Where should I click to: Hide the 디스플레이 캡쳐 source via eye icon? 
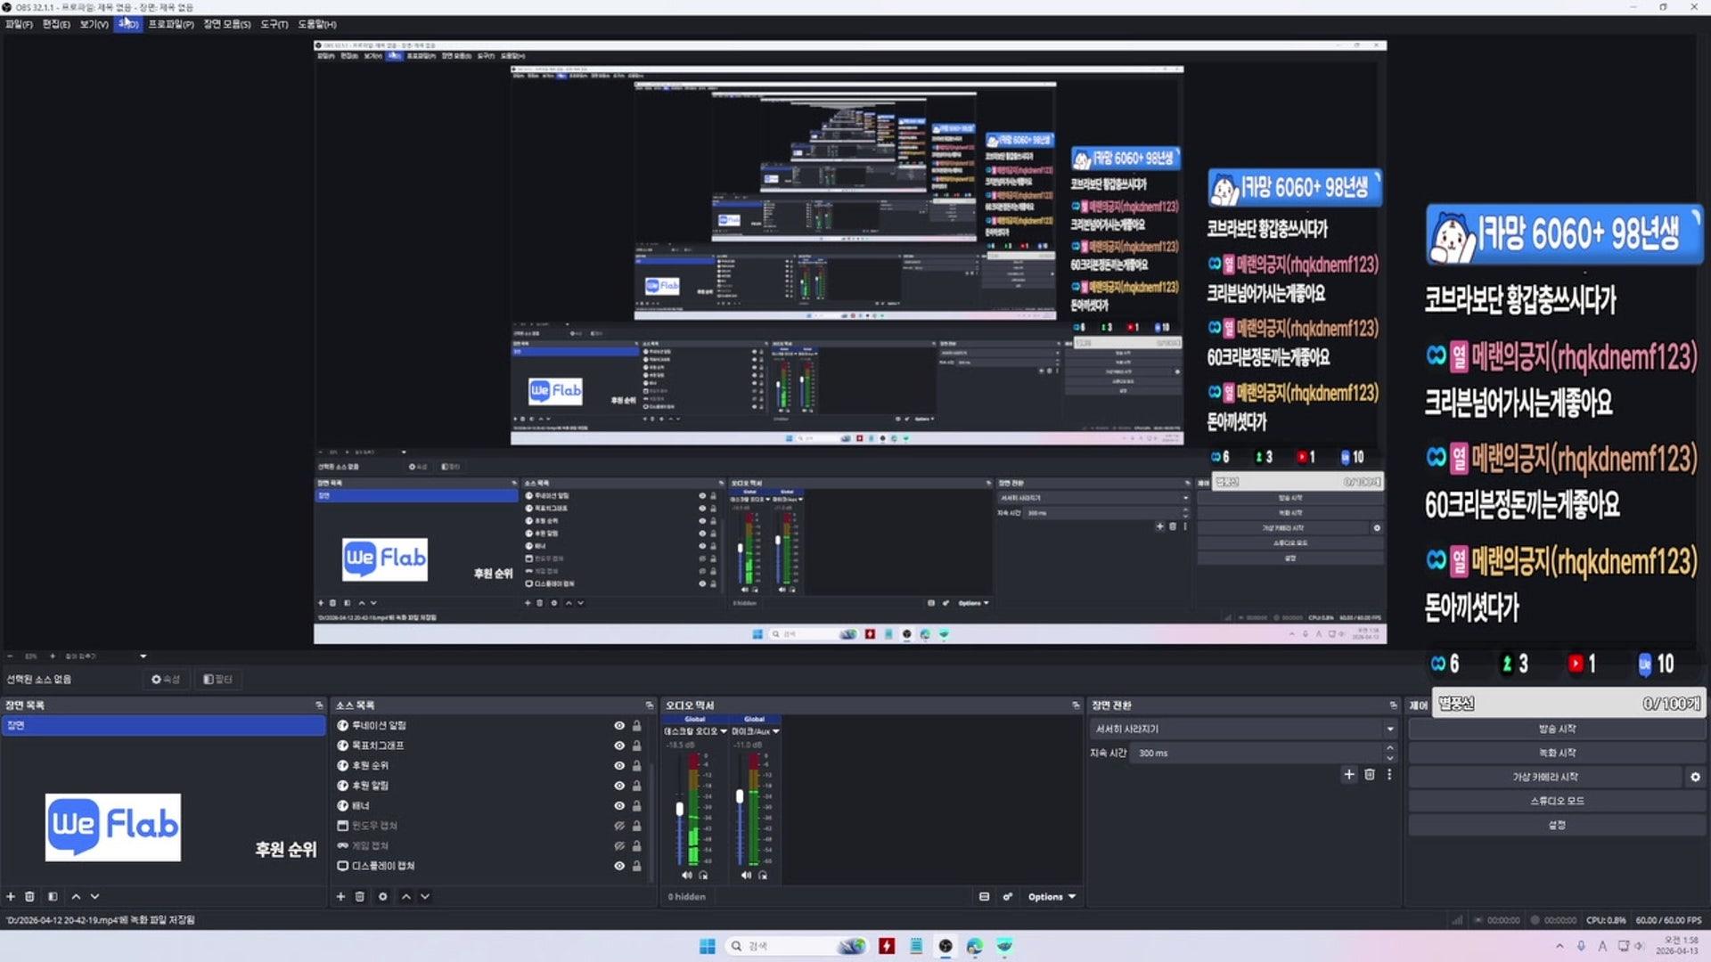coord(619,866)
